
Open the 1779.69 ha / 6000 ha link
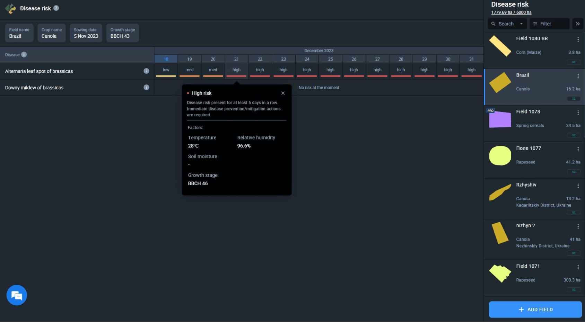pos(511,12)
